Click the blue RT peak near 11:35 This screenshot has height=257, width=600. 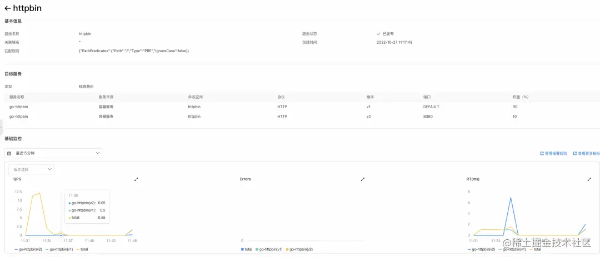click(x=511, y=198)
